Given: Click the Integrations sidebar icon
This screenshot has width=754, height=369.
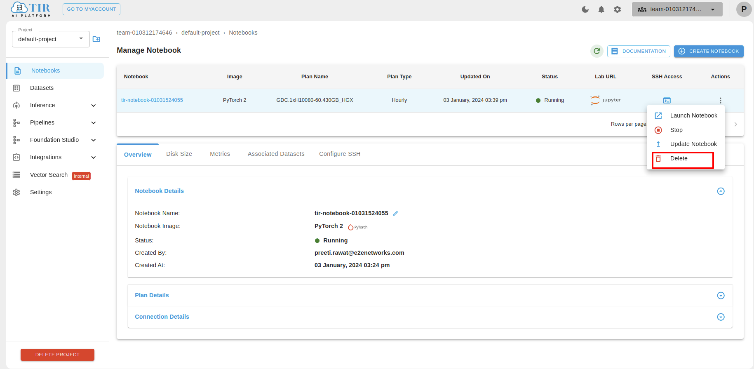Looking at the screenshot, I should (x=16, y=157).
